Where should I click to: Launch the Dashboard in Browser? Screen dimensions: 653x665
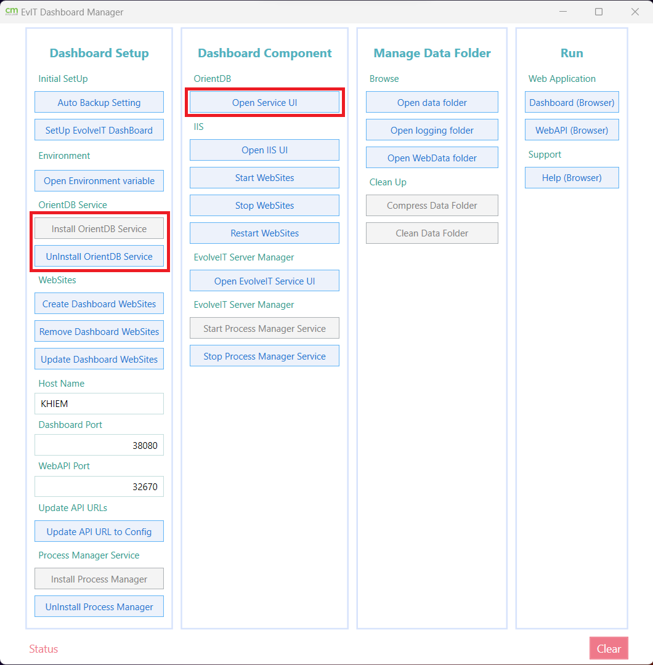tap(572, 102)
